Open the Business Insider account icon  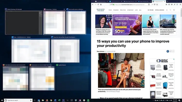click(x=167, y=10)
